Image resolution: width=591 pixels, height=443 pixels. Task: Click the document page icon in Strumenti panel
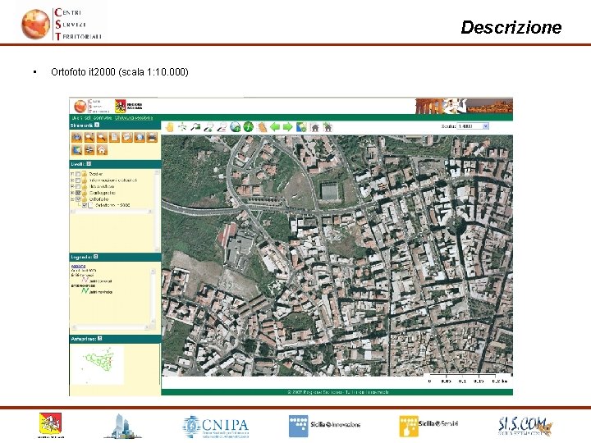coord(114,138)
